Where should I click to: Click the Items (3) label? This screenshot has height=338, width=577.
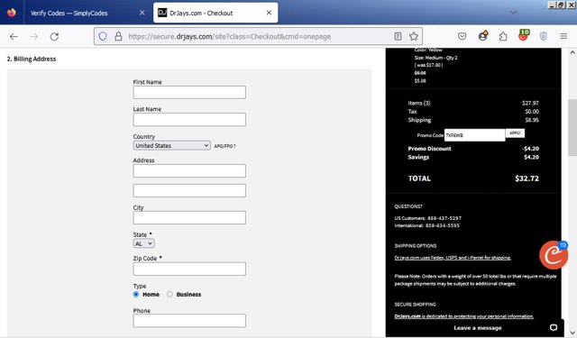[419, 103]
